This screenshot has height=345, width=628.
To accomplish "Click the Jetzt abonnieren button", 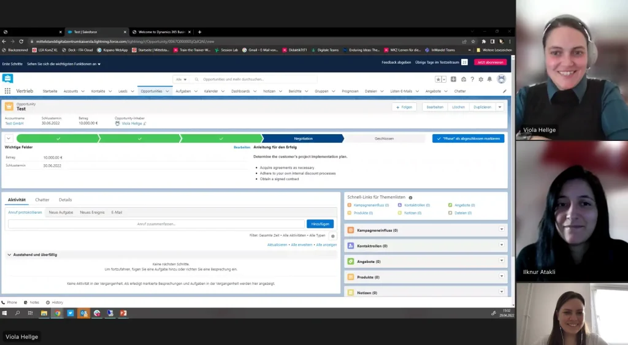I will [x=490, y=62].
